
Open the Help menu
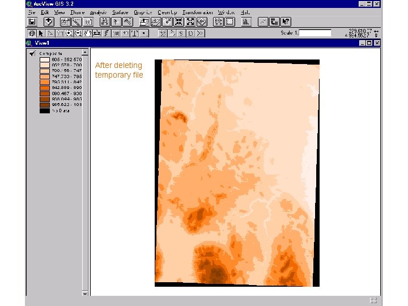tap(245, 12)
